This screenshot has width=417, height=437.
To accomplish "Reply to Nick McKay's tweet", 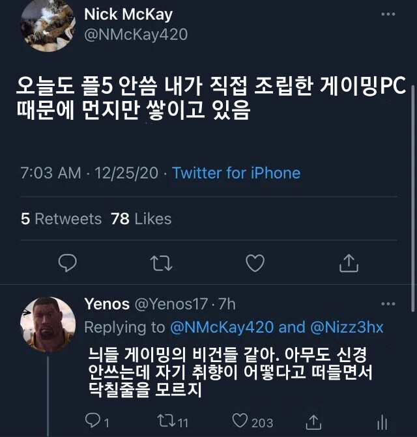I will click(x=68, y=262).
